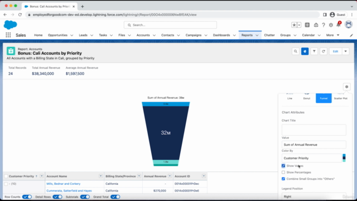Screen dimensions: 357x201
Task: Expand the Leads nav dropdown arrow
Action: click(91, 35)
